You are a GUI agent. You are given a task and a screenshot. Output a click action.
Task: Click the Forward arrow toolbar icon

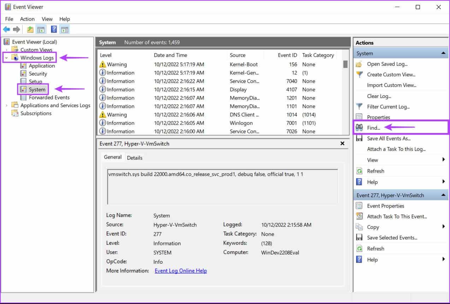[x=16, y=29]
